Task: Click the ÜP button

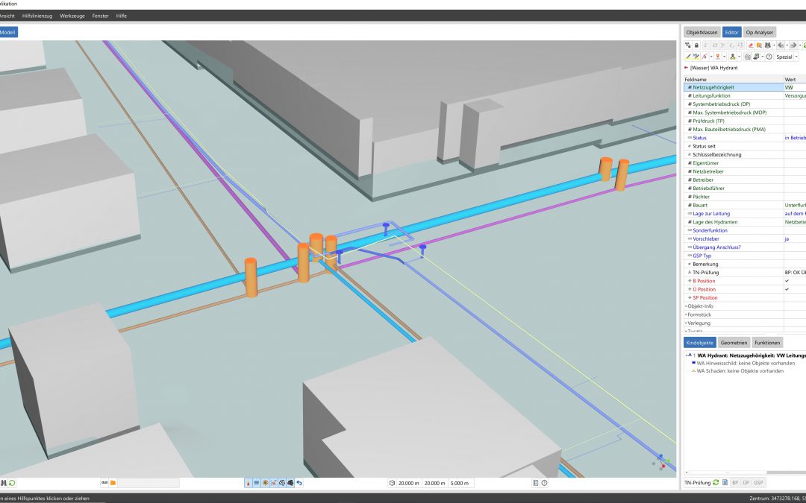Action: 746,482
